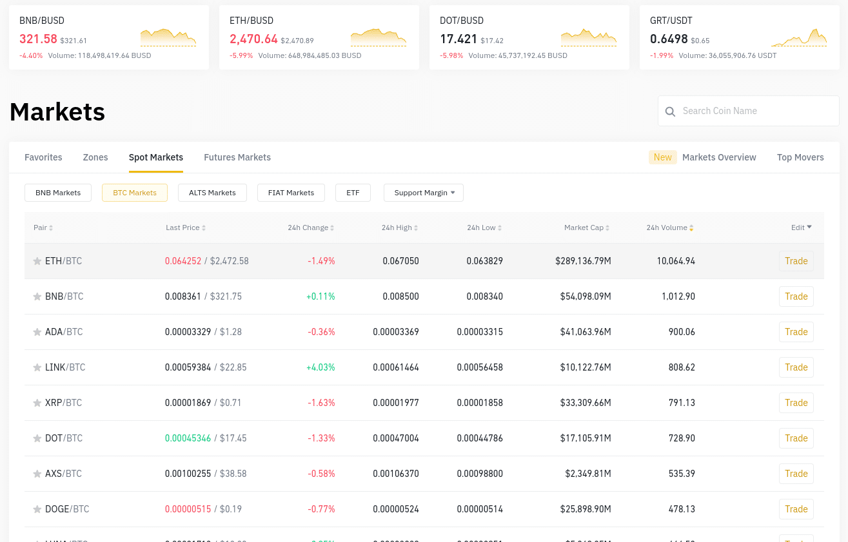Image resolution: width=848 pixels, height=542 pixels.
Task: Favorite the DOGE/BTC pair star
Action: click(x=37, y=509)
